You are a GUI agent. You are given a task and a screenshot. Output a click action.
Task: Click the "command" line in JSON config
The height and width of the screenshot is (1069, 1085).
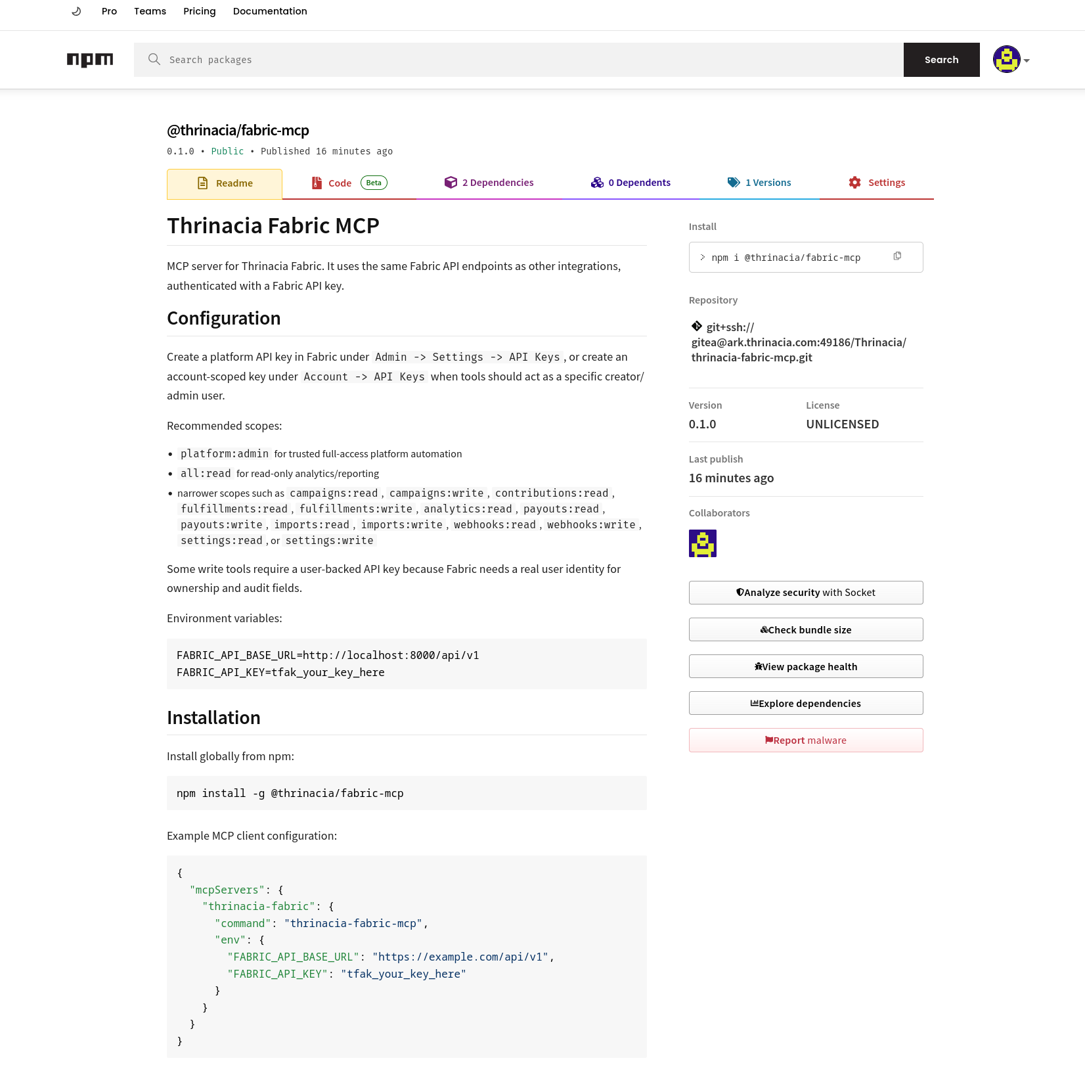click(x=321, y=923)
